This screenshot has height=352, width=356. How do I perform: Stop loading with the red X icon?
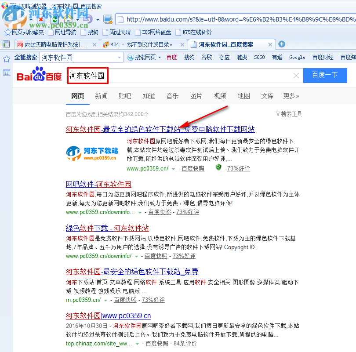point(41,20)
